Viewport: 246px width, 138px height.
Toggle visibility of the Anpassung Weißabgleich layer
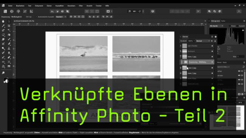point(212,62)
